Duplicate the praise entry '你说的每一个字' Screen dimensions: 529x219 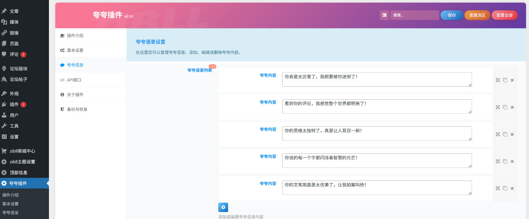click(505, 161)
